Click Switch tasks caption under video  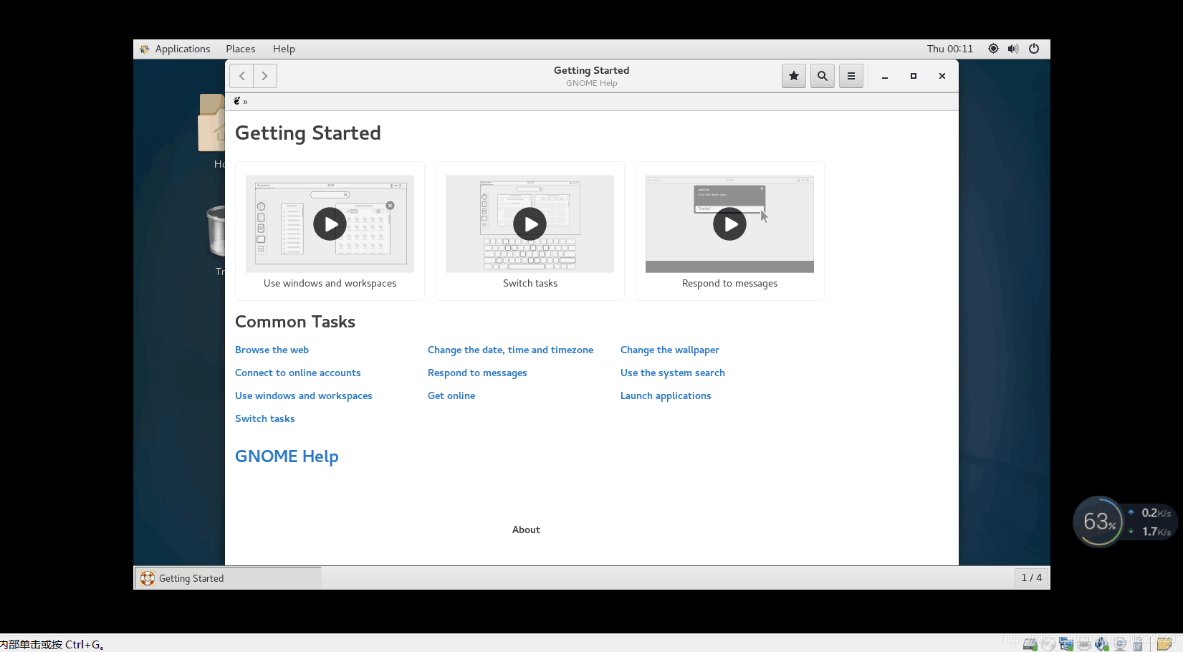coord(530,283)
